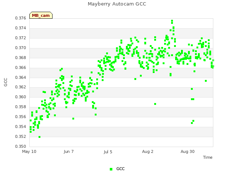Click the lowest data point near 0.352
Screen dimensions: 235x176
[39, 137]
